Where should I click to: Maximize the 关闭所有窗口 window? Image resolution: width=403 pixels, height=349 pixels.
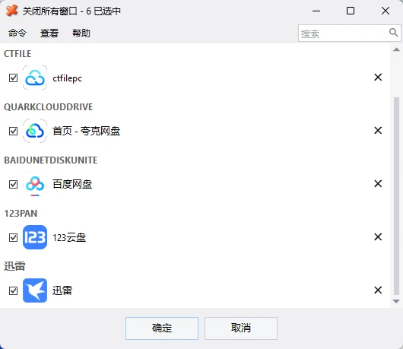(x=351, y=11)
